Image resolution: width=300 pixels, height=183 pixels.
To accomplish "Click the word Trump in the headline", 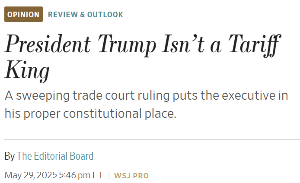I will (127, 45).
